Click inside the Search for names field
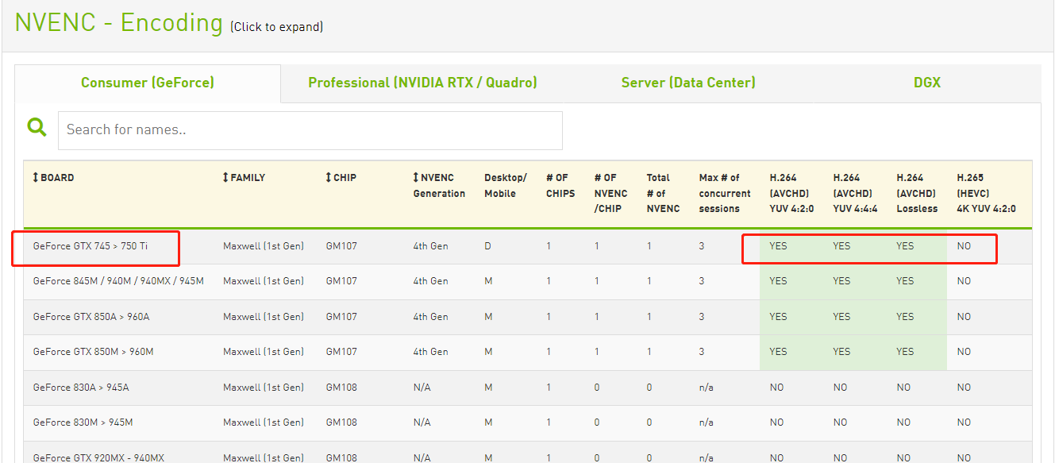 pyautogui.click(x=310, y=130)
